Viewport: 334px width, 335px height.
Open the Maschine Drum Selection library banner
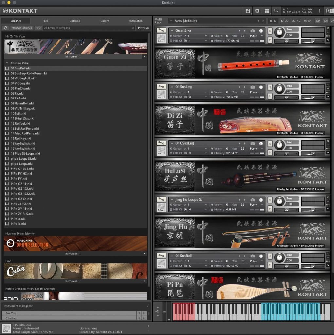(76, 243)
